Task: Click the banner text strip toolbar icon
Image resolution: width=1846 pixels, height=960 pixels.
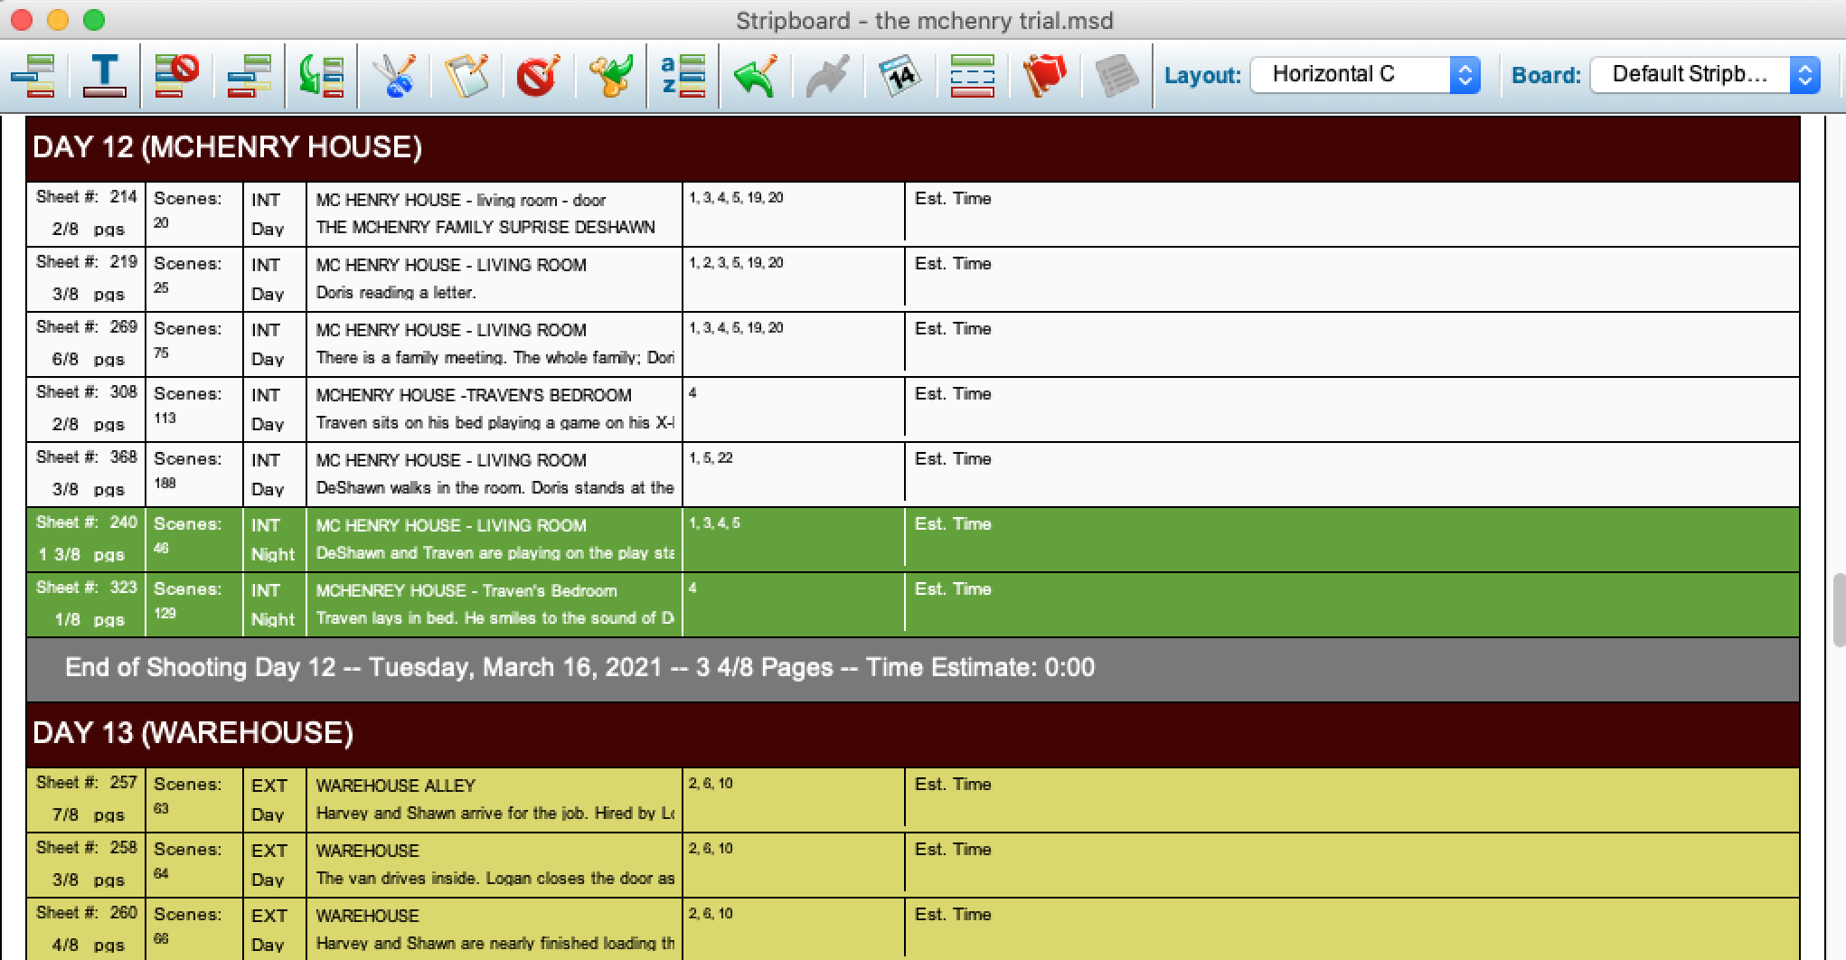Action: [x=105, y=75]
